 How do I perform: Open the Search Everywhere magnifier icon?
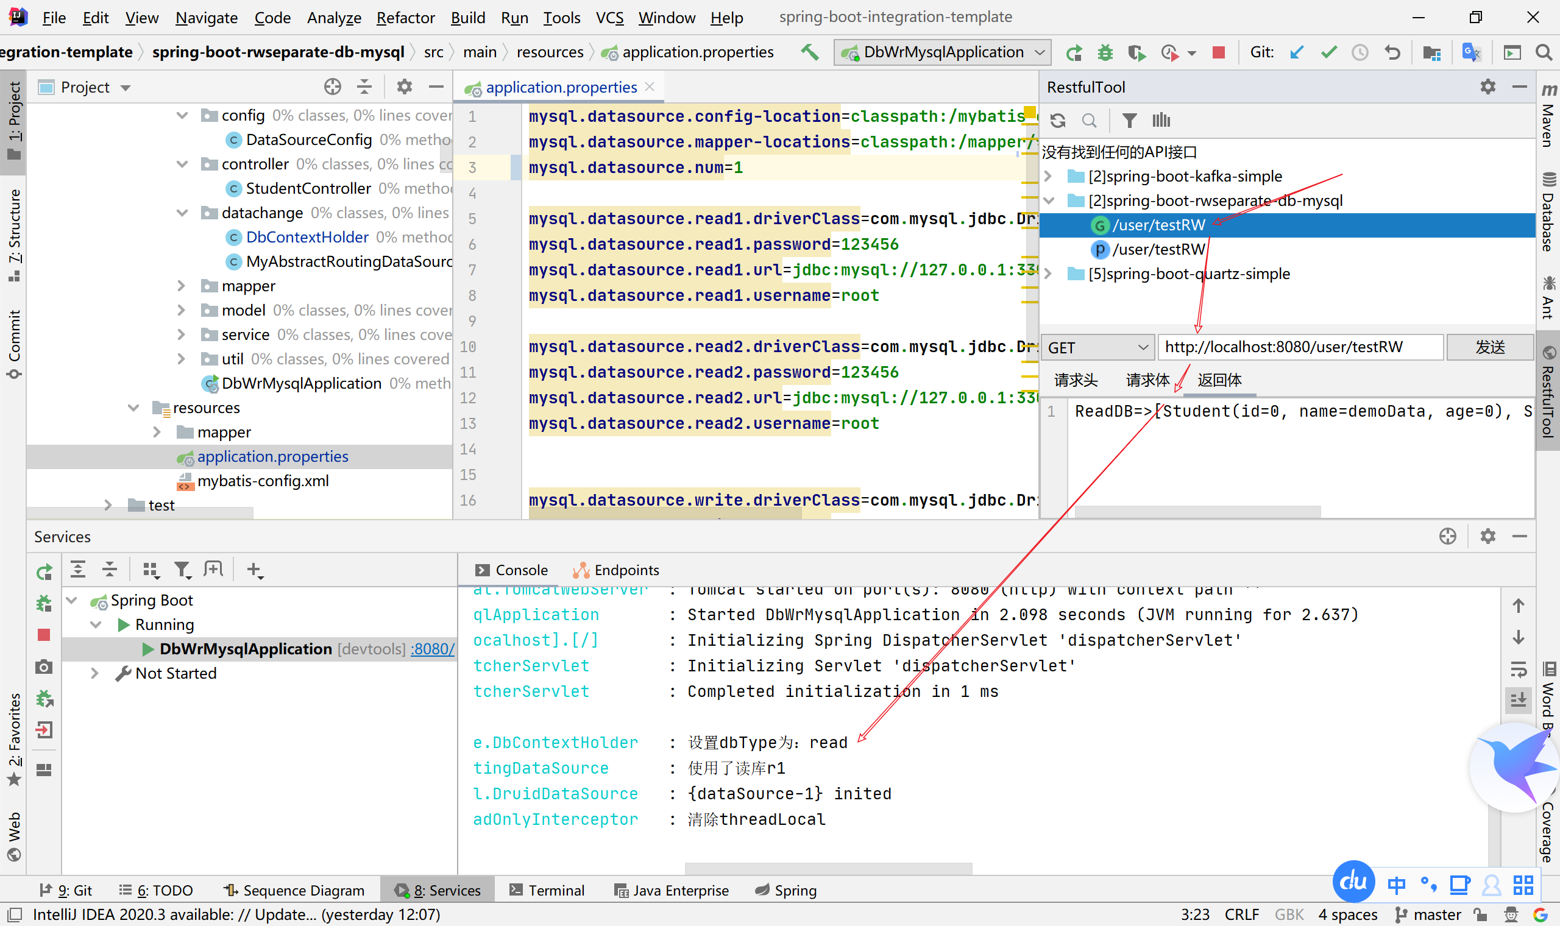click(x=1543, y=52)
